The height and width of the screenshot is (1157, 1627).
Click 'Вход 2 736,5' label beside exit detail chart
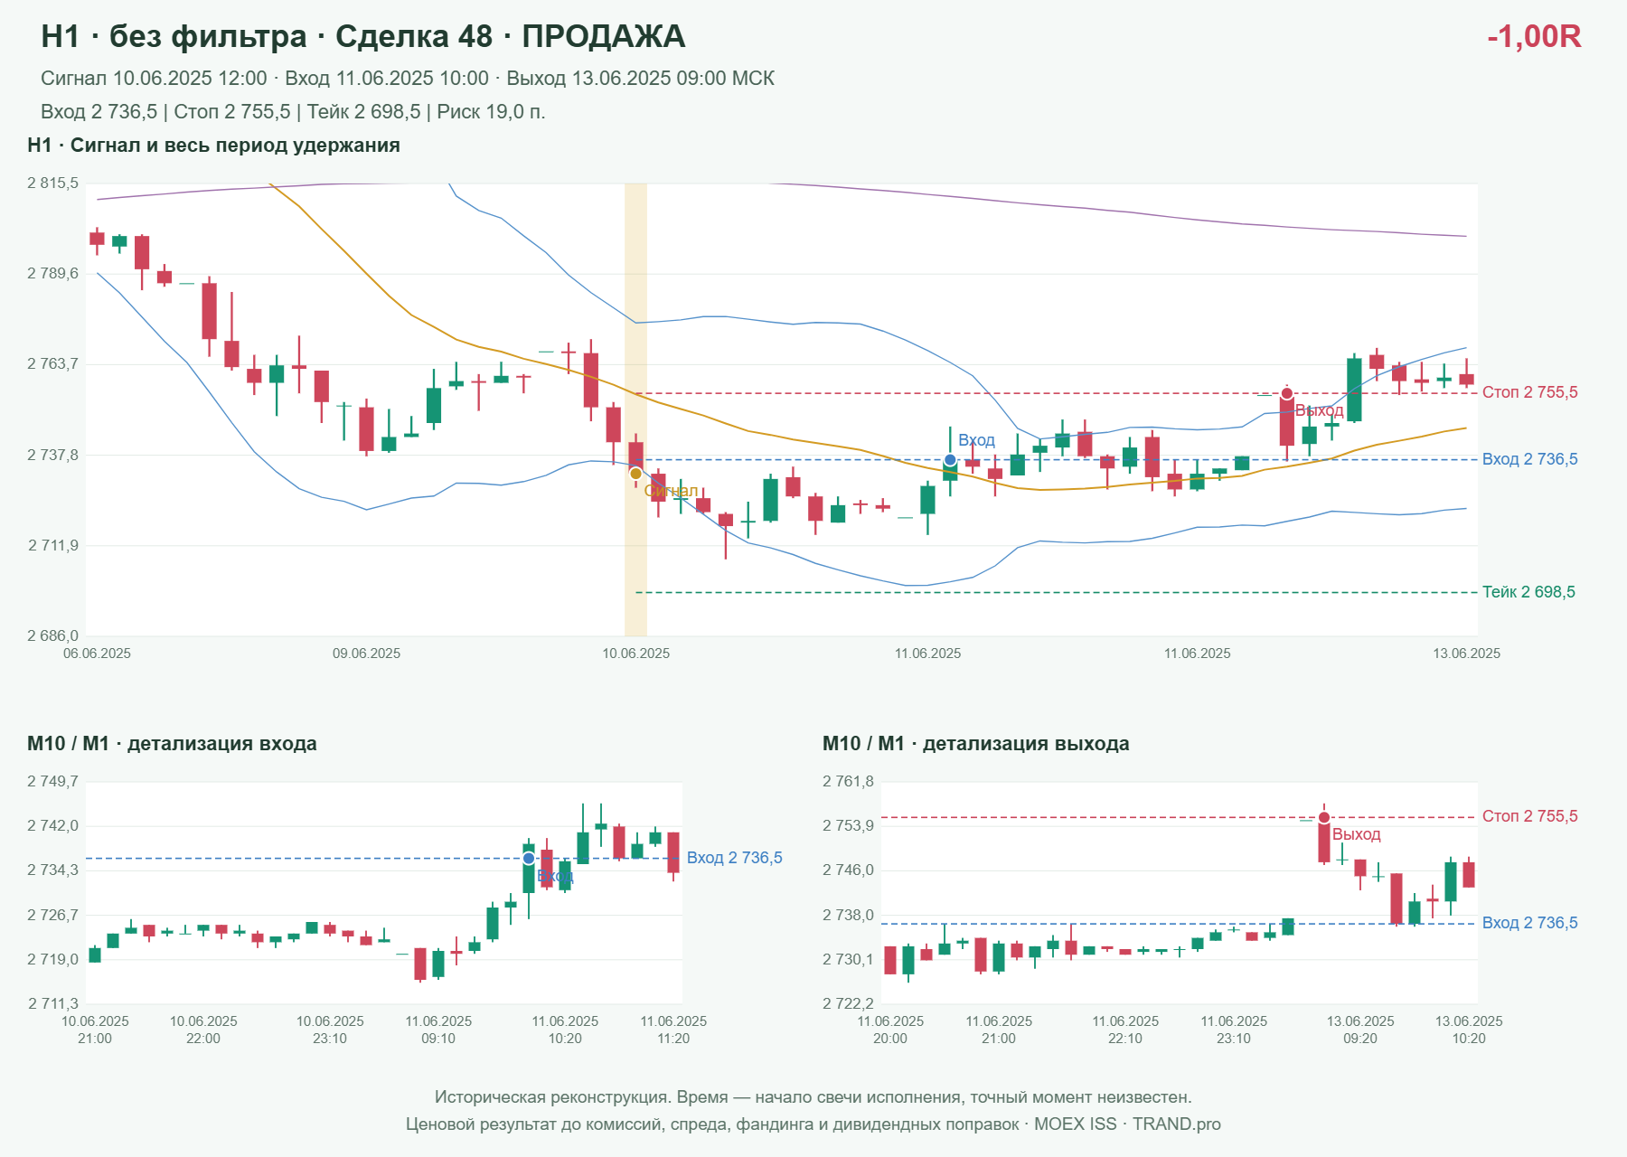[x=1529, y=923]
